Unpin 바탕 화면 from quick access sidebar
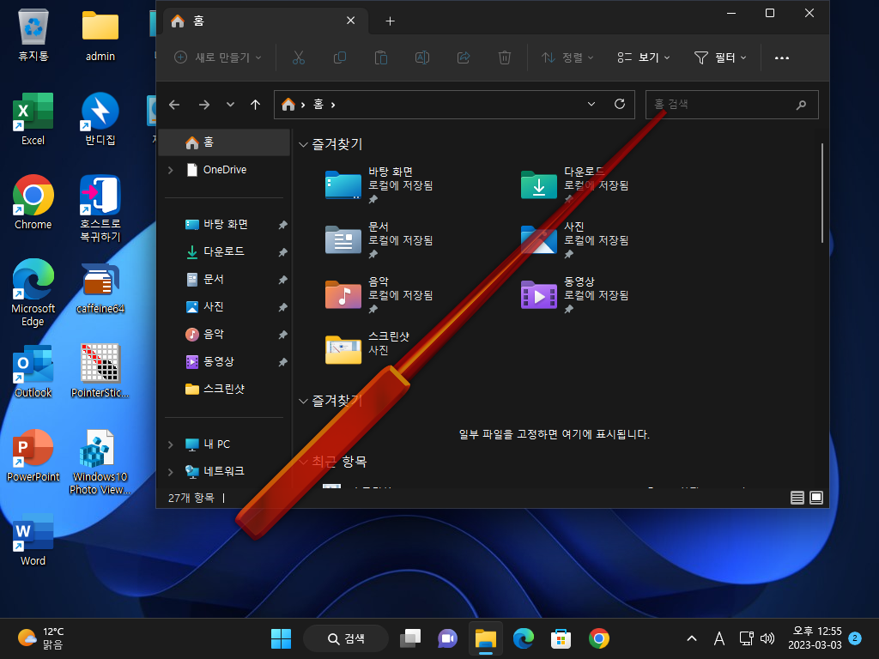 (x=283, y=225)
